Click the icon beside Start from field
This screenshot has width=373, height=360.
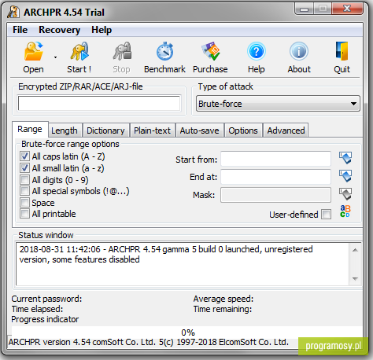345,158
